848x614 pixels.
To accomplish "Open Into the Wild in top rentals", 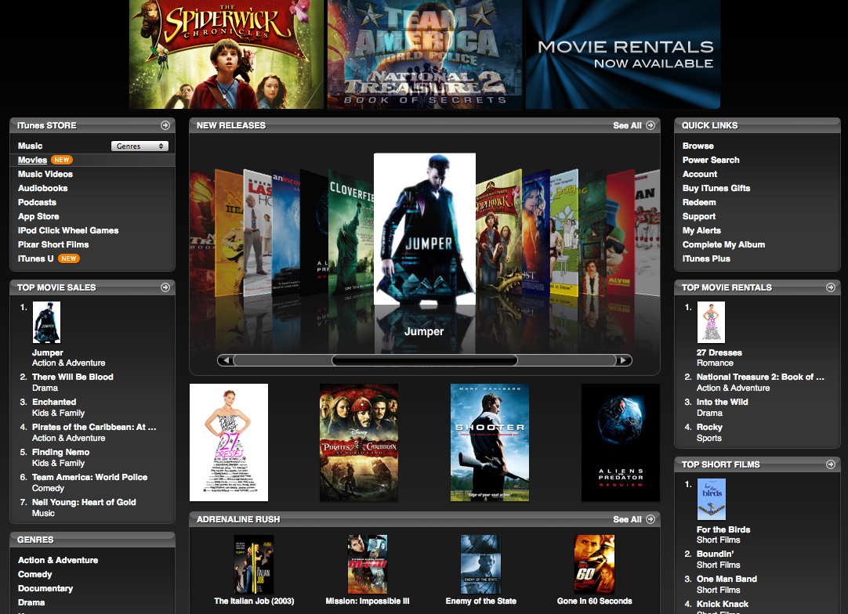I will [723, 402].
